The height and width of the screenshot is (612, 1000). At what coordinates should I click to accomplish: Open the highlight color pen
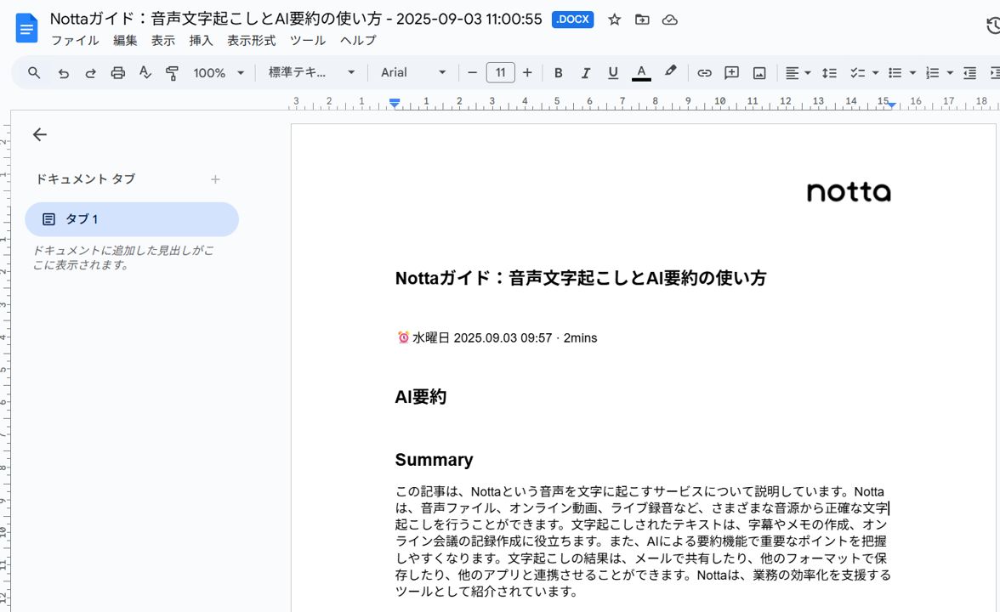tap(670, 71)
